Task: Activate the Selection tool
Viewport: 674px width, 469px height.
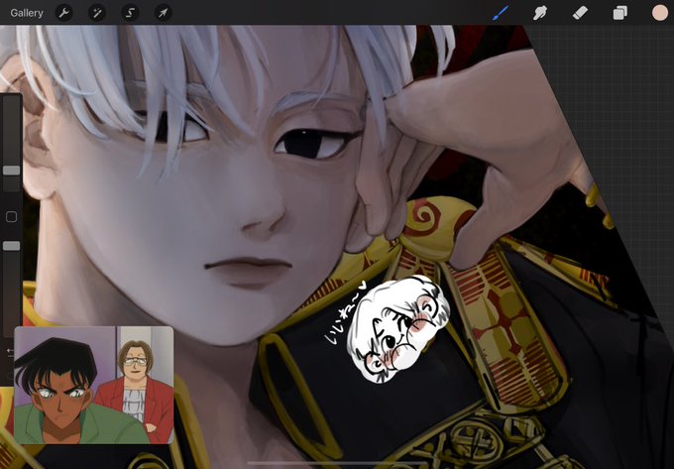Action: (130, 13)
